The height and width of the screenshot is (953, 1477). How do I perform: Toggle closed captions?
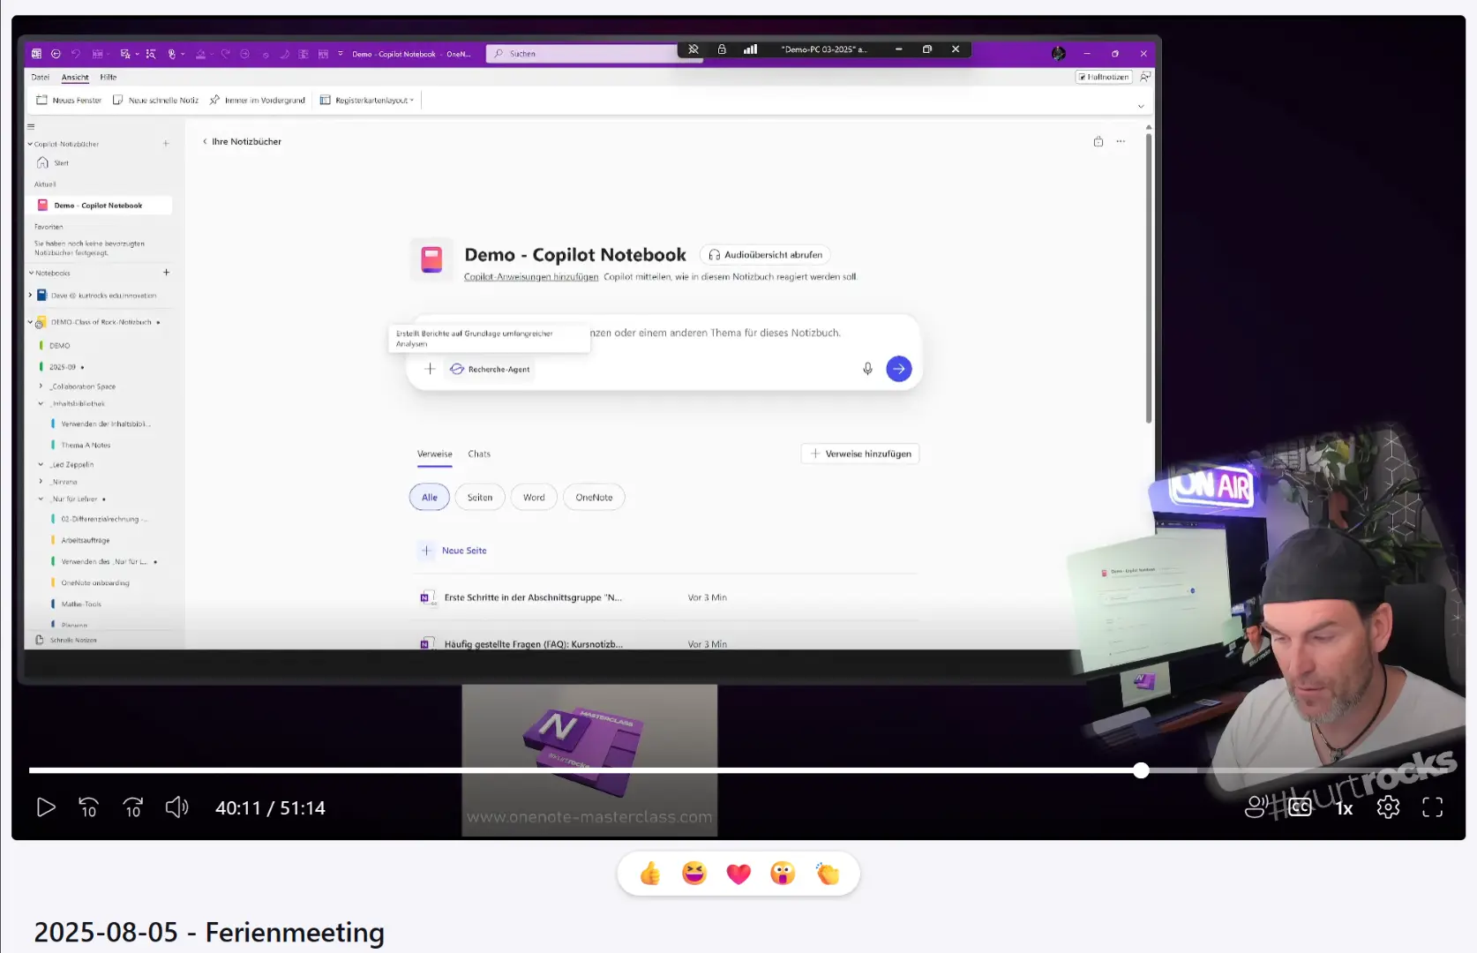[1300, 807]
